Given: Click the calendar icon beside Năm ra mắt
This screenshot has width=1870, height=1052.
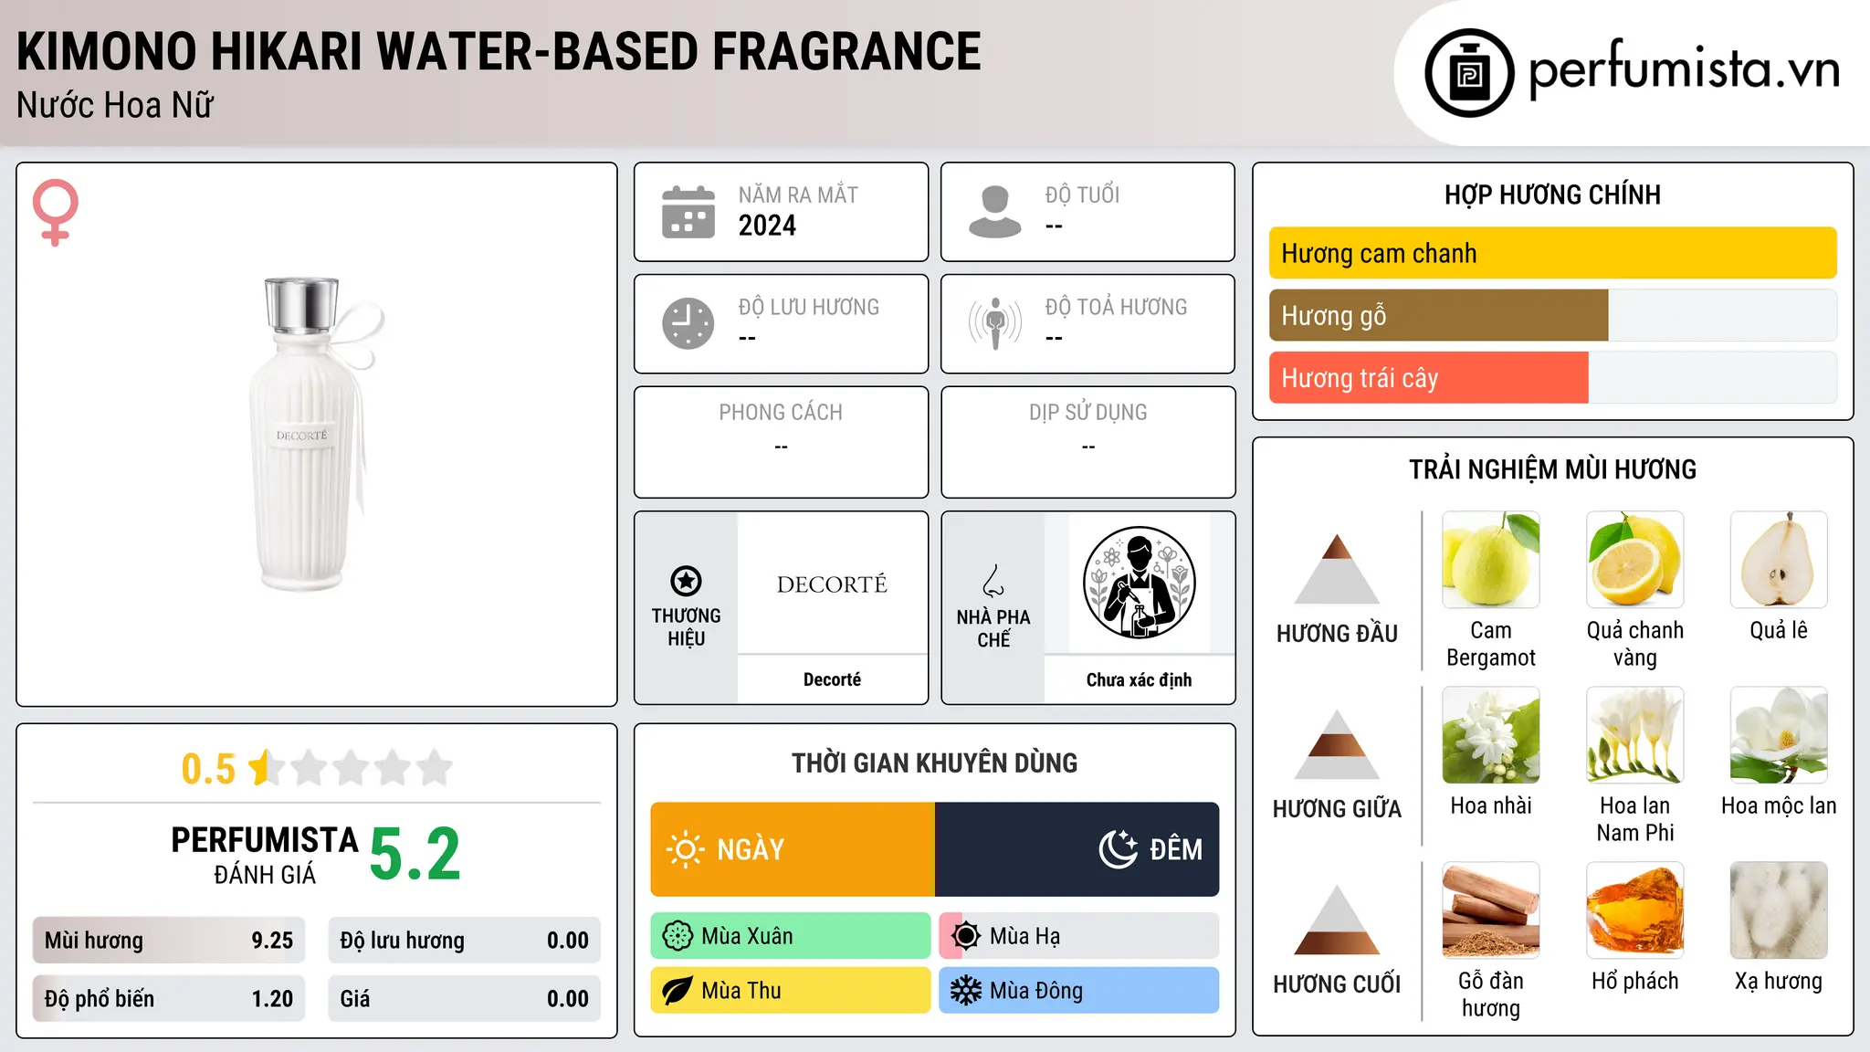Looking at the screenshot, I should (x=688, y=212).
